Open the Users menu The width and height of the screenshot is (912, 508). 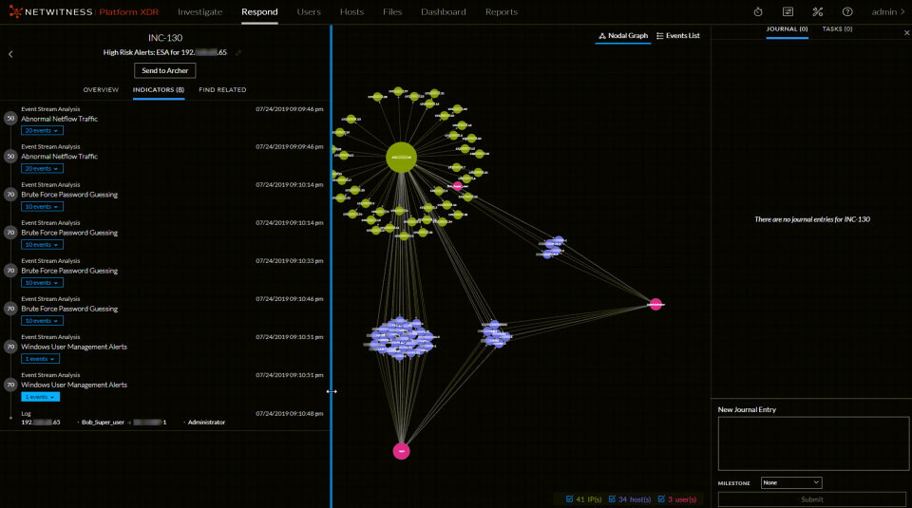tap(309, 11)
